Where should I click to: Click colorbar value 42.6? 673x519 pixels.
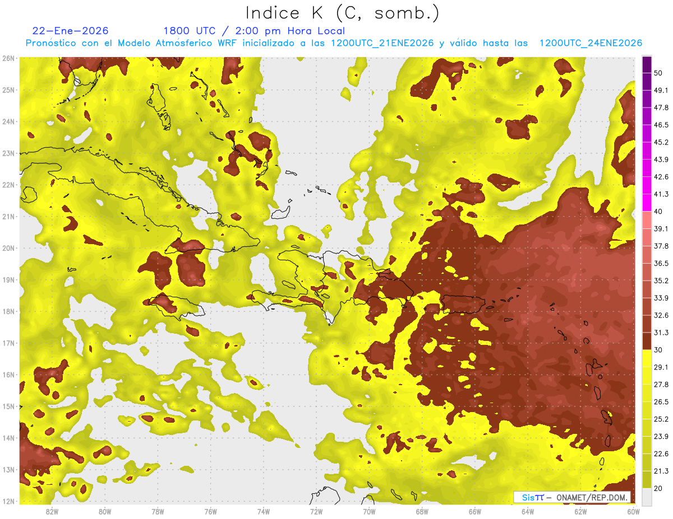tap(661, 177)
